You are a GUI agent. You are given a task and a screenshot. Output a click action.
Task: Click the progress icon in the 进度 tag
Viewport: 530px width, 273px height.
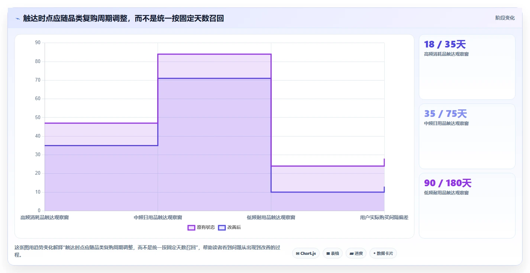[x=352, y=254]
